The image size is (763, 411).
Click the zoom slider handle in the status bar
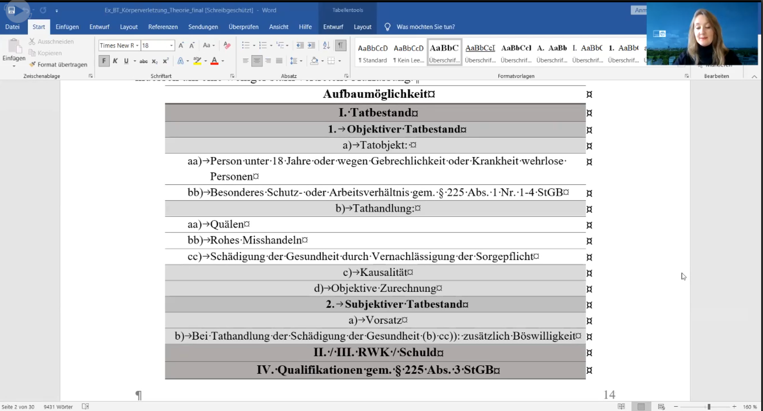click(x=709, y=406)
